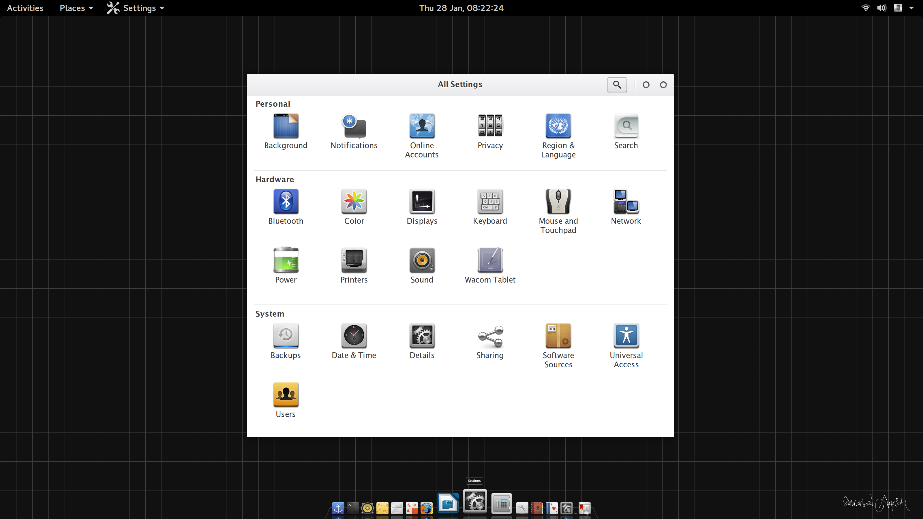The height and width of the screenshot is (519, 923).
Task: Open Sound settings panel
Action: (422, 266)
